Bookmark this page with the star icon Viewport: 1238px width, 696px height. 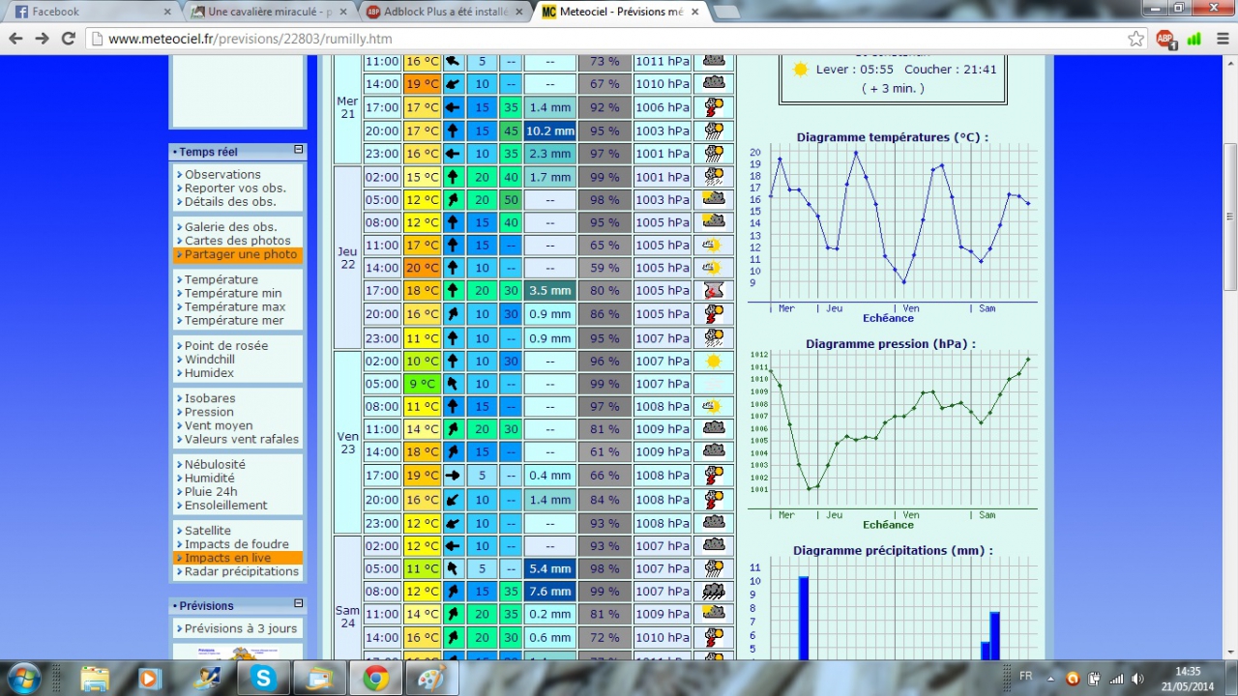(x=1136, y=39)
